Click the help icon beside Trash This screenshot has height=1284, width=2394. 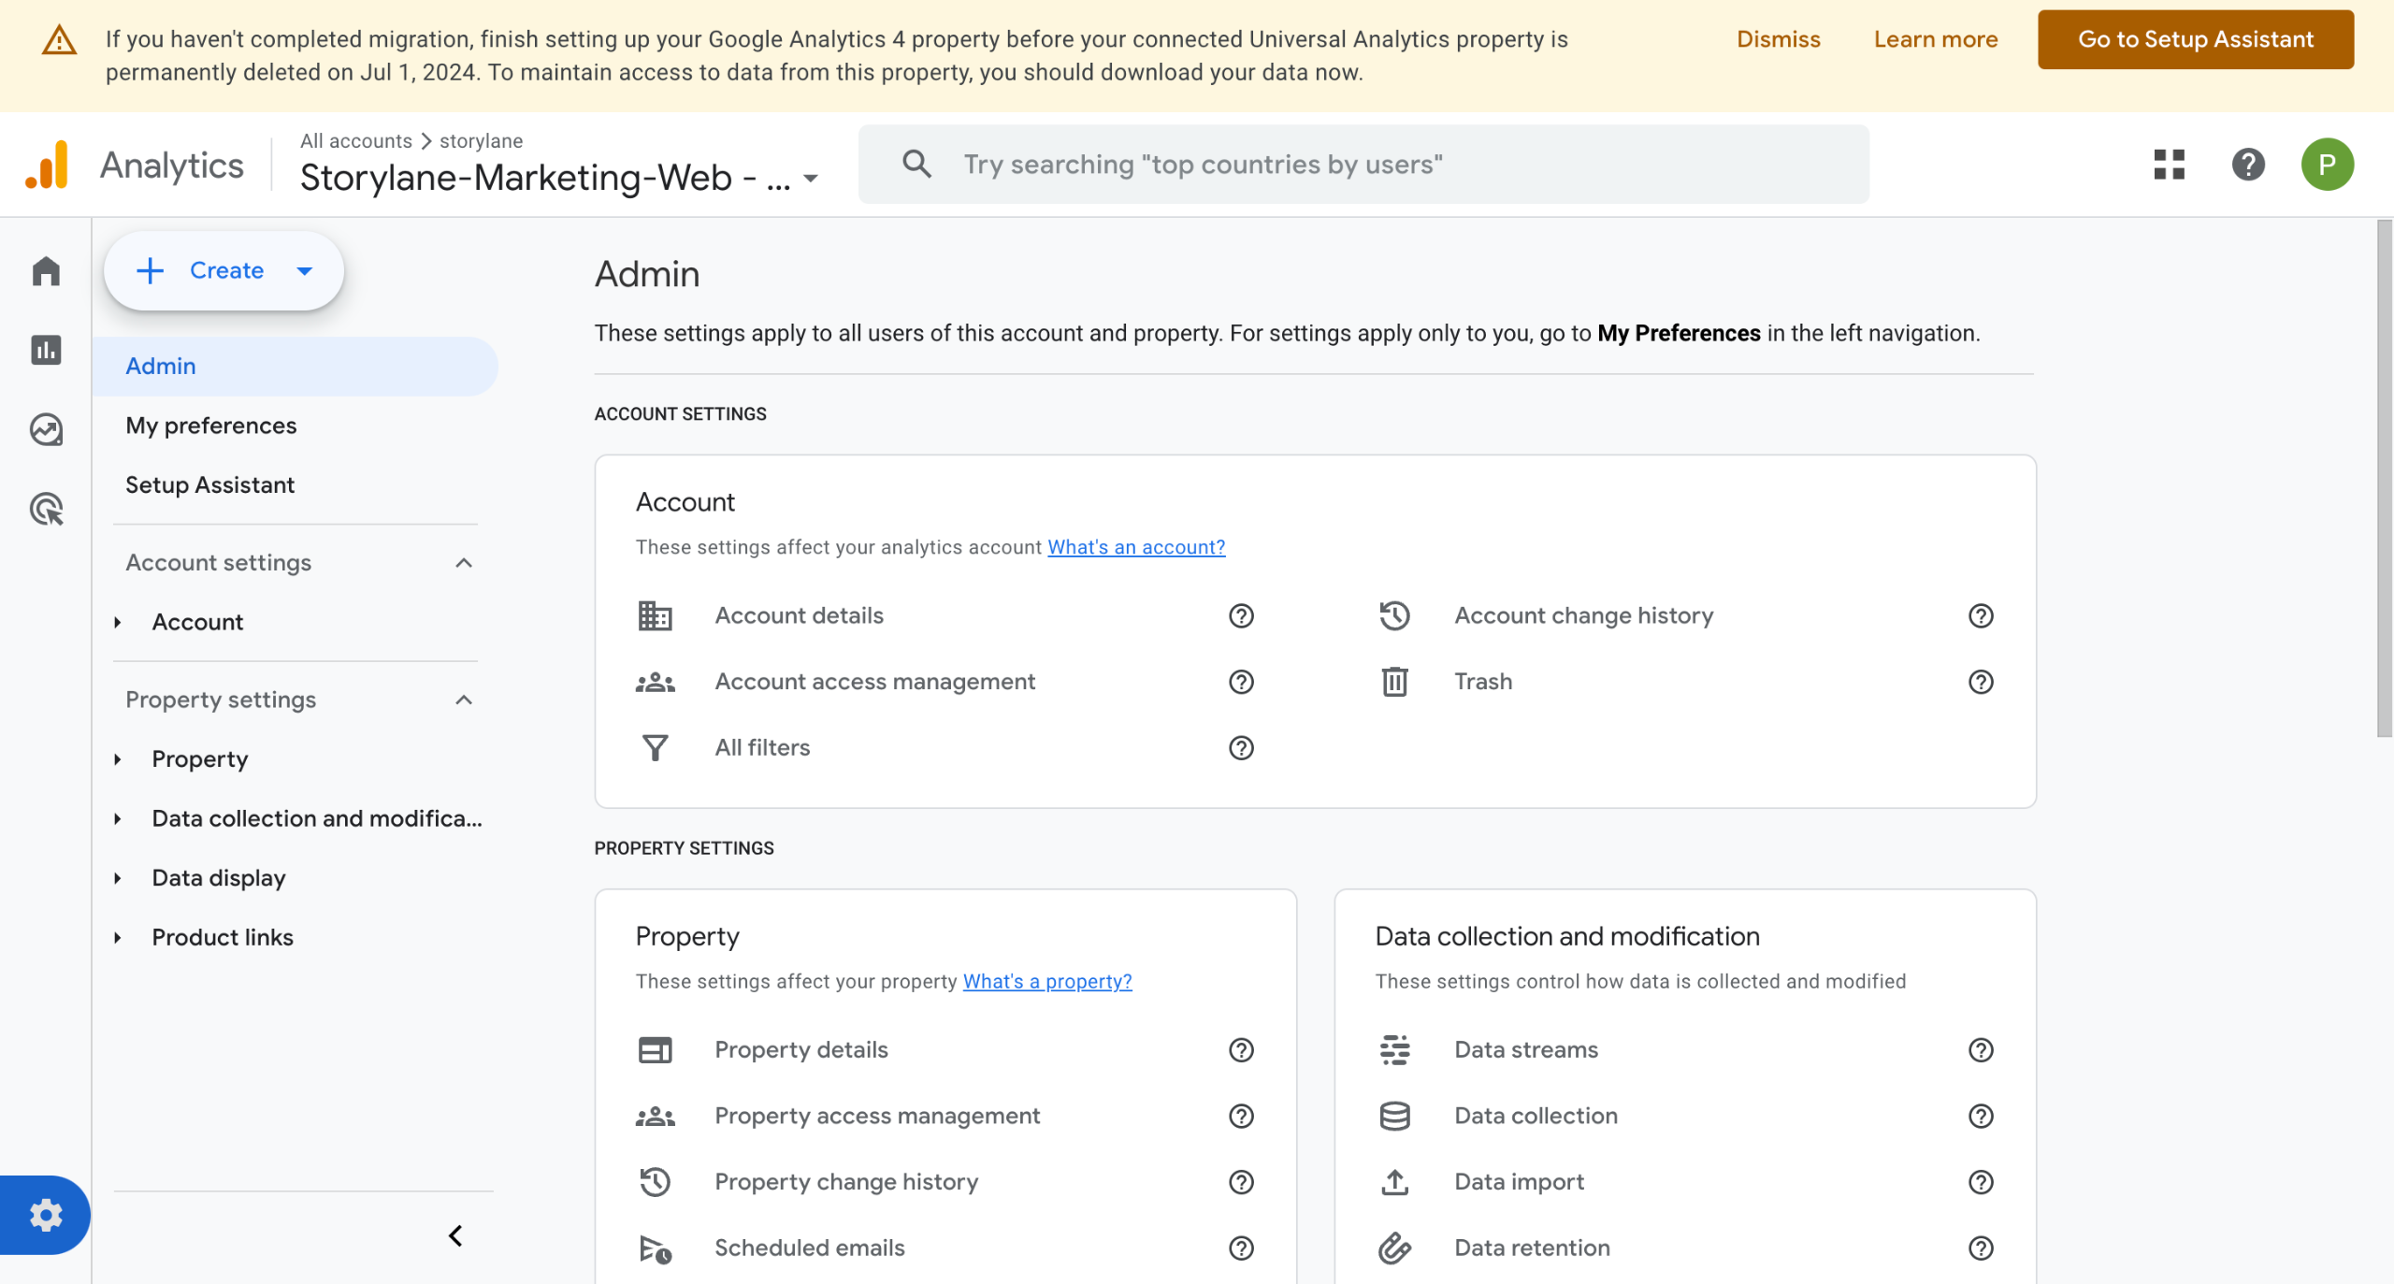coord(1981,682)
